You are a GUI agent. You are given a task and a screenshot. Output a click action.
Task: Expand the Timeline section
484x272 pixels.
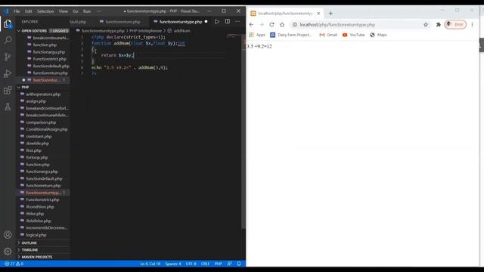(x=43, y=250)
